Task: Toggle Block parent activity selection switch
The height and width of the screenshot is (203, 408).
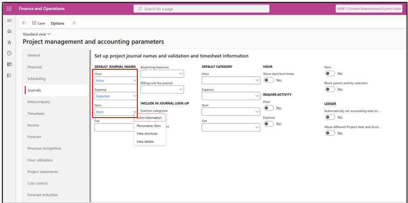Action: pyautogui.click(x=330, y=89)
